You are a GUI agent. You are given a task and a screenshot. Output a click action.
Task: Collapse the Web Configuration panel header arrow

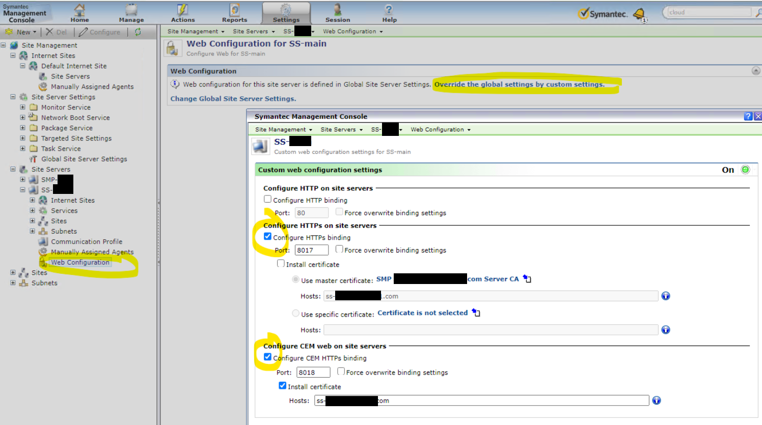click(x=756, y=71)
